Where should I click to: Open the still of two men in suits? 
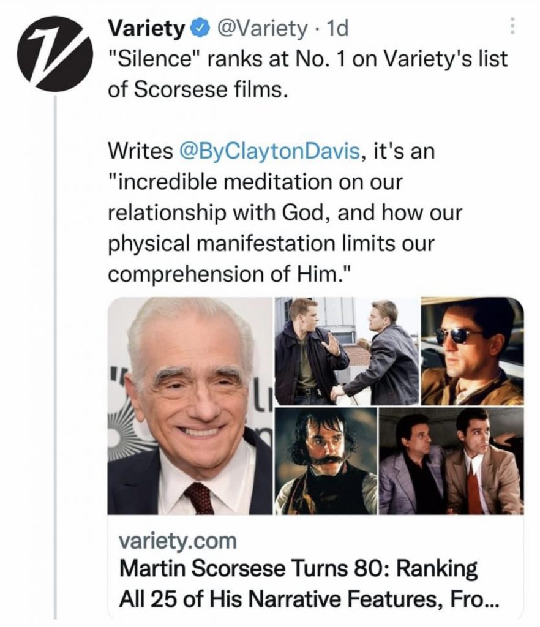click(451, 461)
